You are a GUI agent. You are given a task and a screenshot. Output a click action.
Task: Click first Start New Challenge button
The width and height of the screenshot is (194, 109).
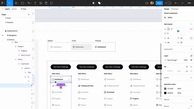61,67
